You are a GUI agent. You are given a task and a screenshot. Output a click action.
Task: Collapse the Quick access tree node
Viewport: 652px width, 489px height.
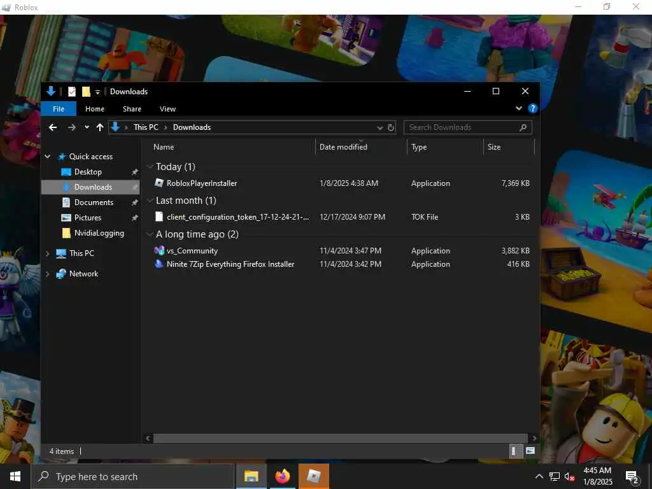click(x=47, y=157)
